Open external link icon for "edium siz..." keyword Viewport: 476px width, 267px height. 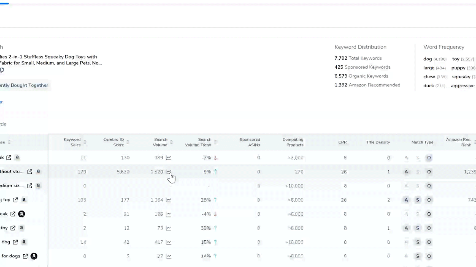(x=30, y=186)
